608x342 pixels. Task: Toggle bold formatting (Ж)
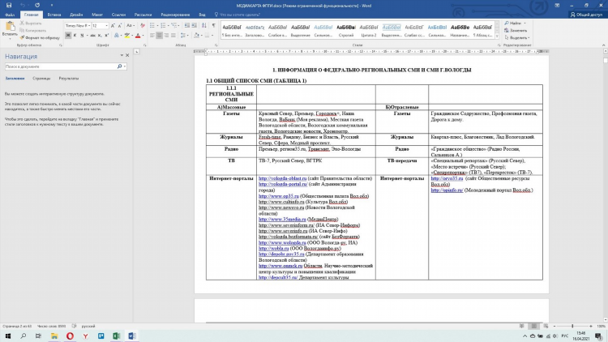[68, 36]
